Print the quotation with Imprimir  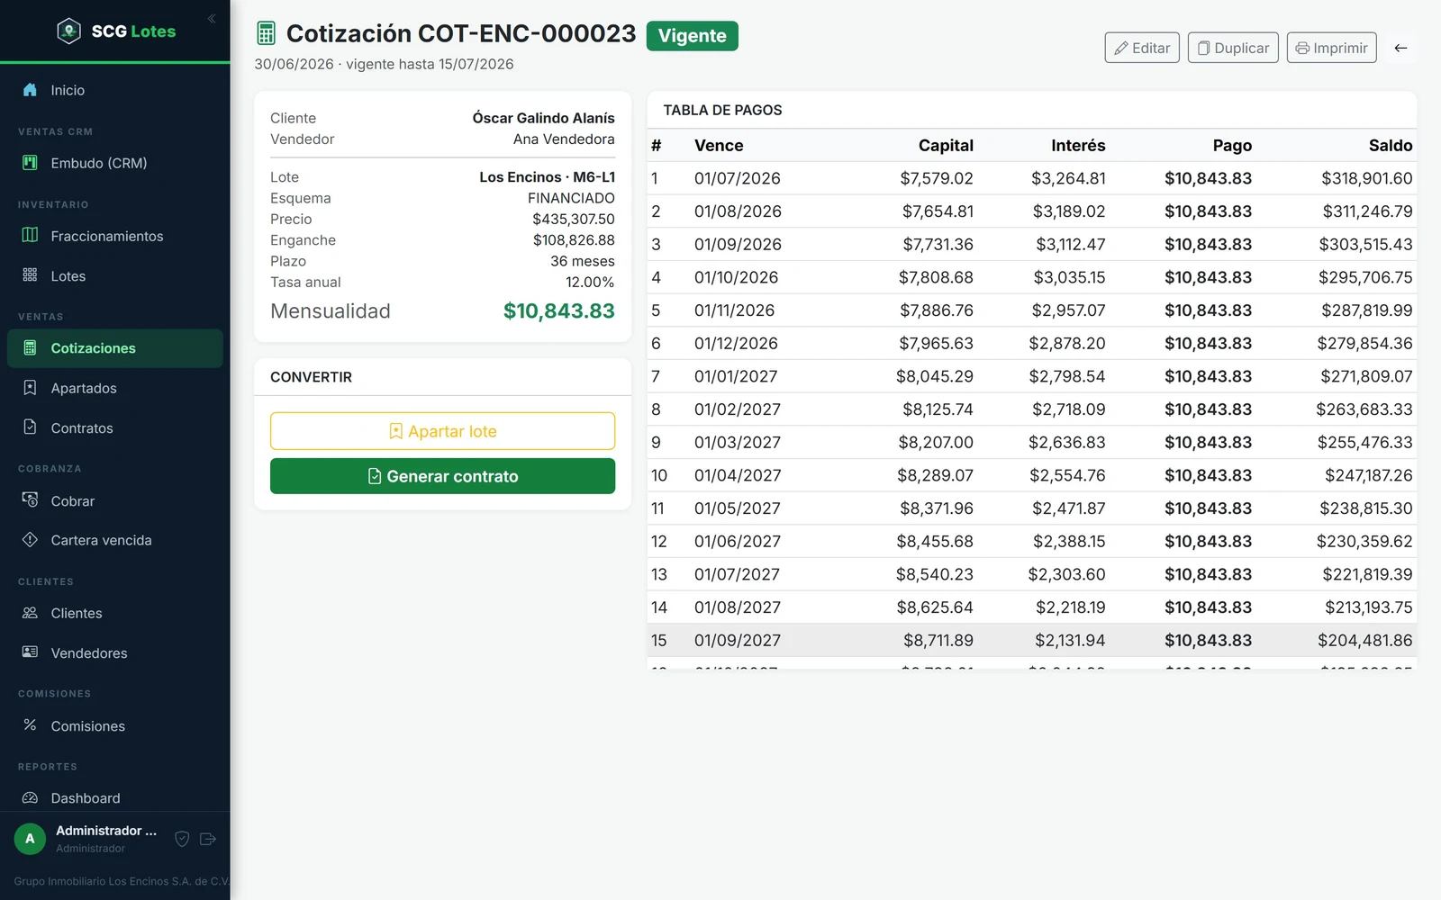[1331, 48]
